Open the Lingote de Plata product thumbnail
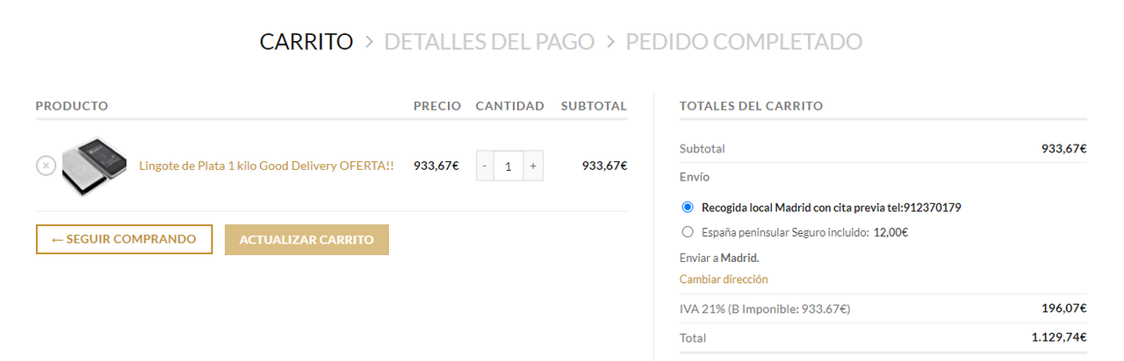The width and height of the screenshot is (1124, 361). point(95,166)
